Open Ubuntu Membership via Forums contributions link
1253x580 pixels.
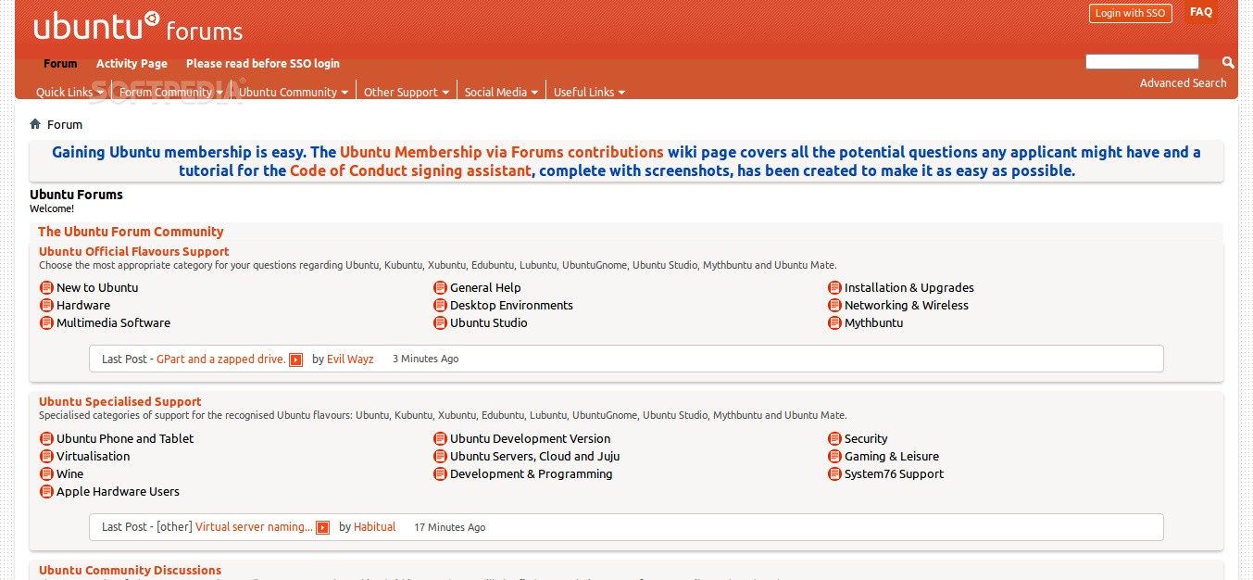pyautogui.click(x=502, y=152)
